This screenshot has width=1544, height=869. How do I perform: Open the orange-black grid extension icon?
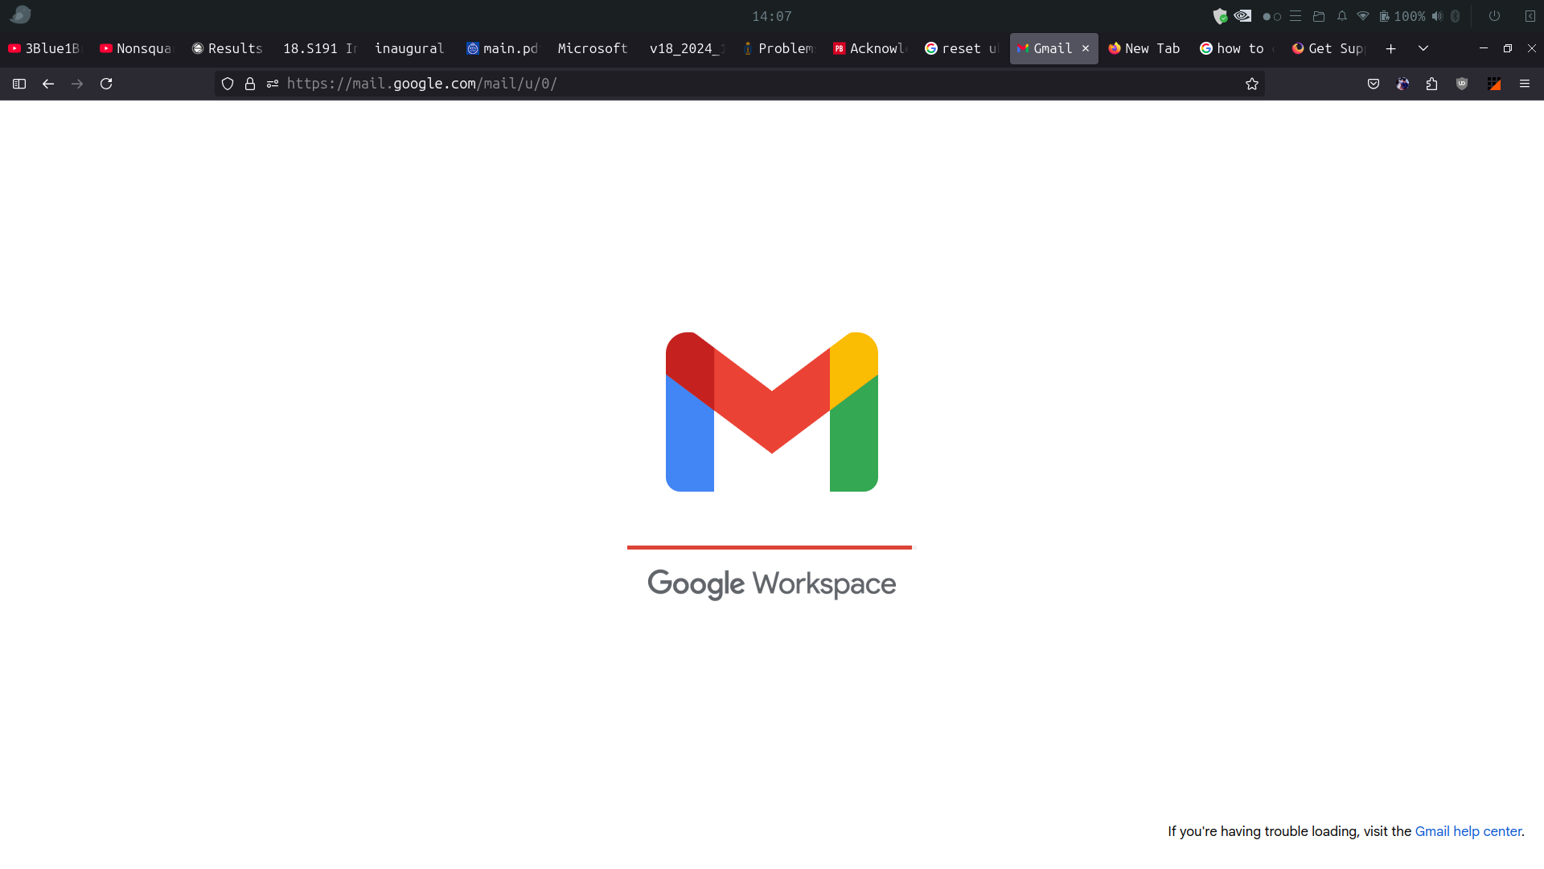pyautogui.click(x=1494, y=84)
